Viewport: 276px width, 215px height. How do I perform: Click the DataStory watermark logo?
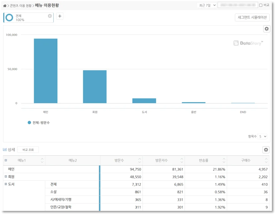click(248, 43)
